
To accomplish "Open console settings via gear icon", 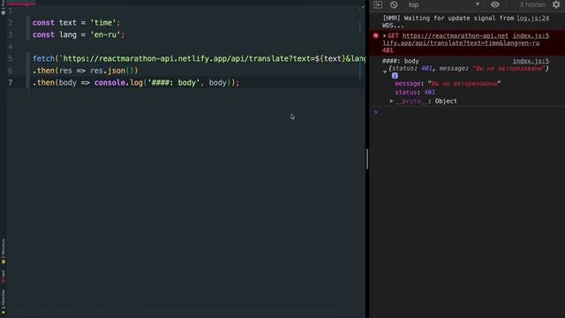I will click(556, 4).
